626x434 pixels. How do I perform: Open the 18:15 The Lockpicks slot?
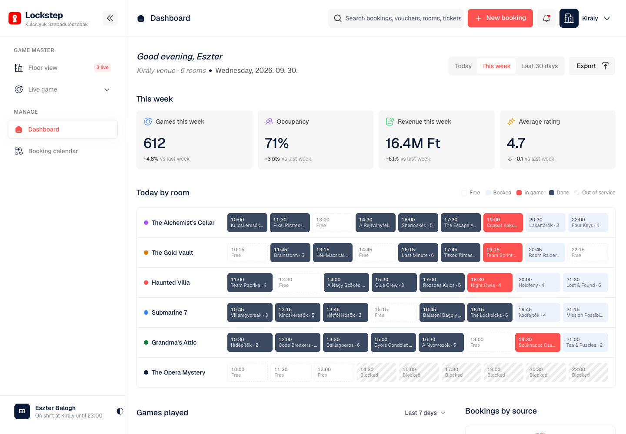tap(490, 312)
